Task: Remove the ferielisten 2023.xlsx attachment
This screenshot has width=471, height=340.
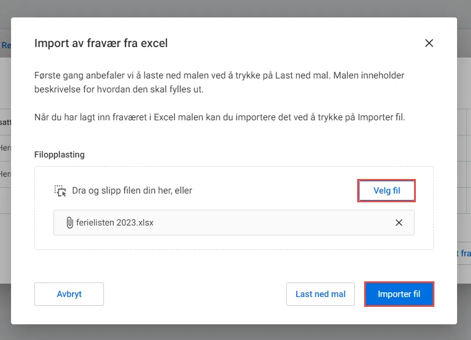Action: click(398, 223)
